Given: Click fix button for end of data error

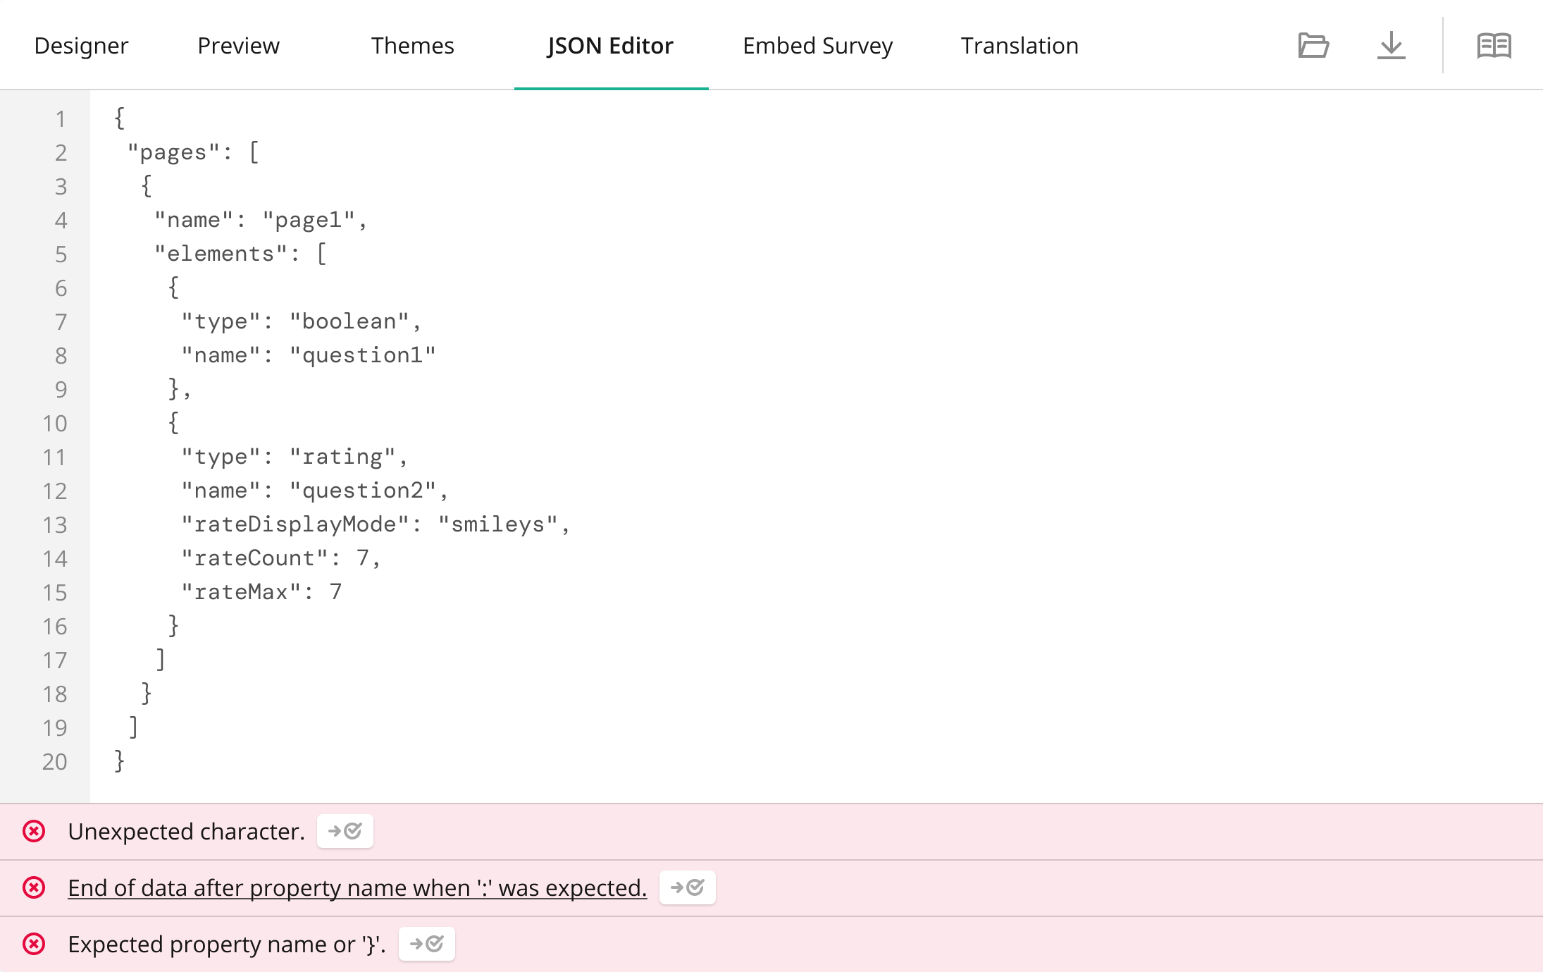Looking at the screenshot, I should pyautogui.click(x=687, y=886).
